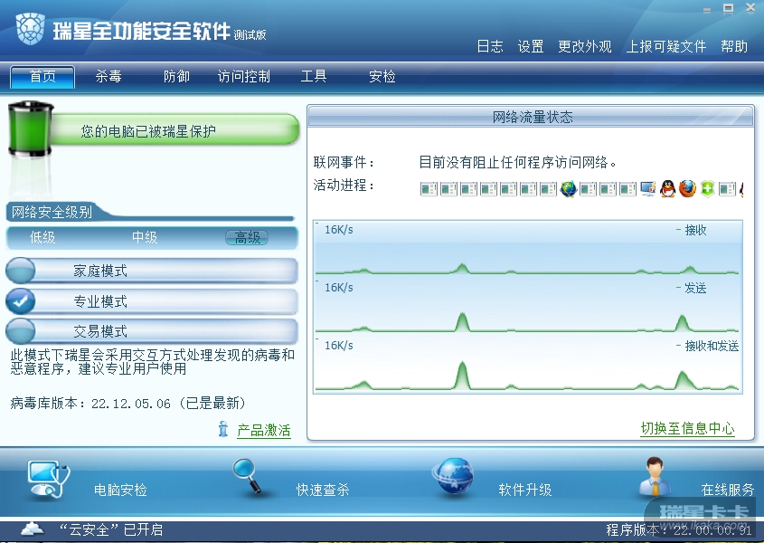Open the 访问控制 tab
Screen dimensions: 764x543
[243, 76]
